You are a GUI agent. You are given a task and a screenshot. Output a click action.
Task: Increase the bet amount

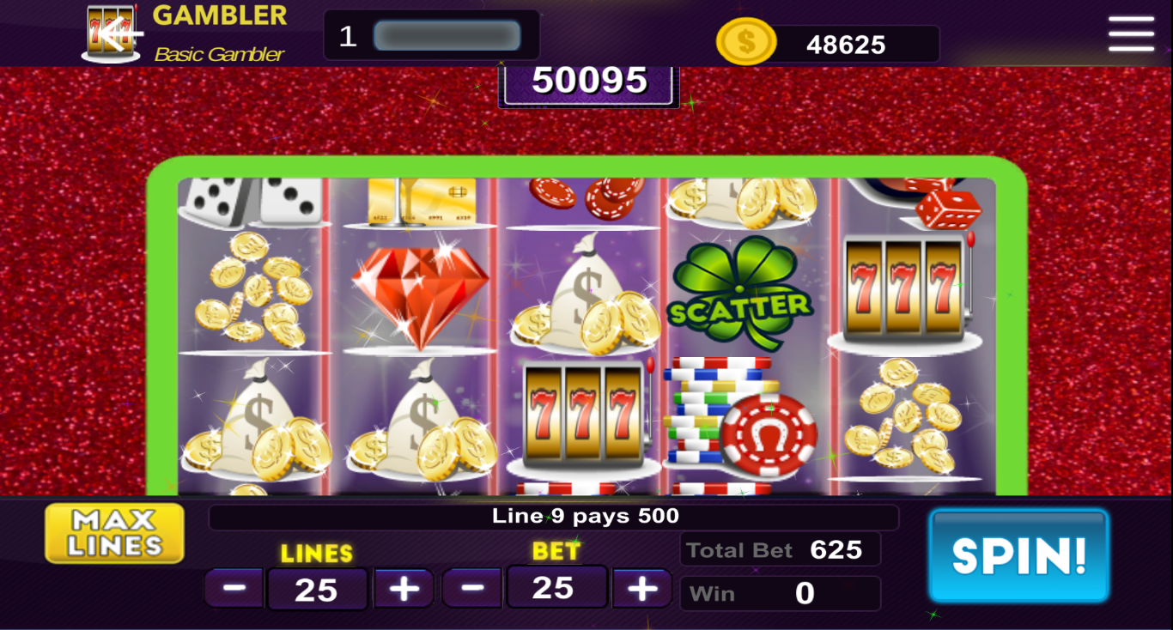[x=641, y=588]
